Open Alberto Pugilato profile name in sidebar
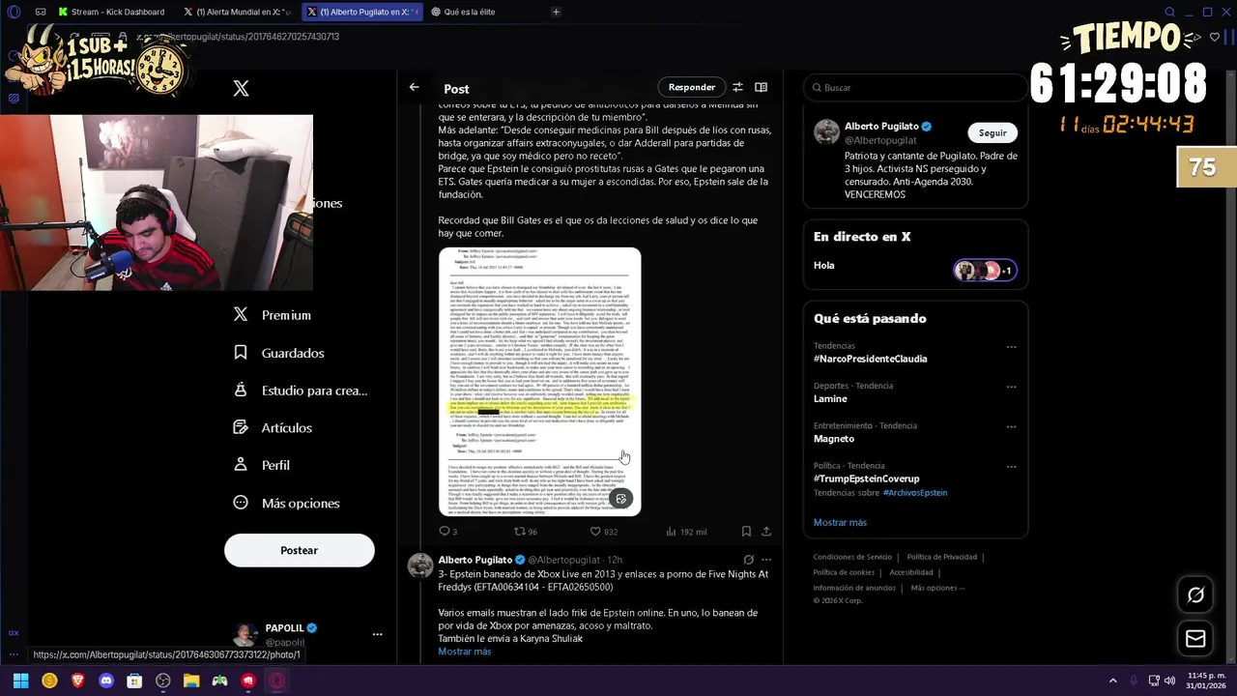Viewport: 1237px width, 696px height. (x=881, y=127)
